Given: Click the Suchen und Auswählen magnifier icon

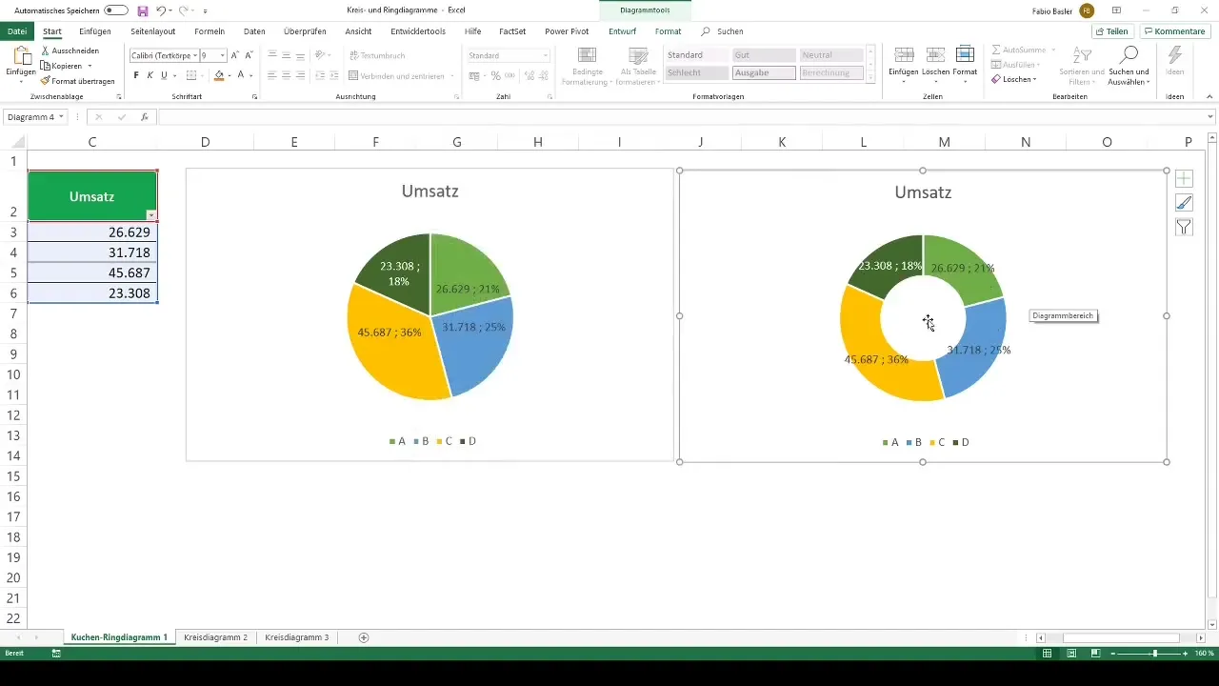Looking at the screenshot, I should [1129, 55].
